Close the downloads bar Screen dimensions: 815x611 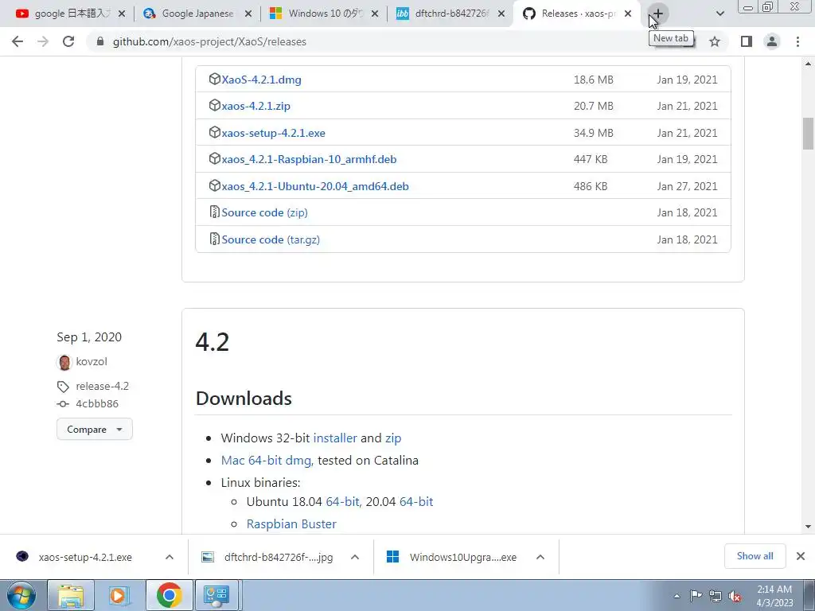coord(801,556)
